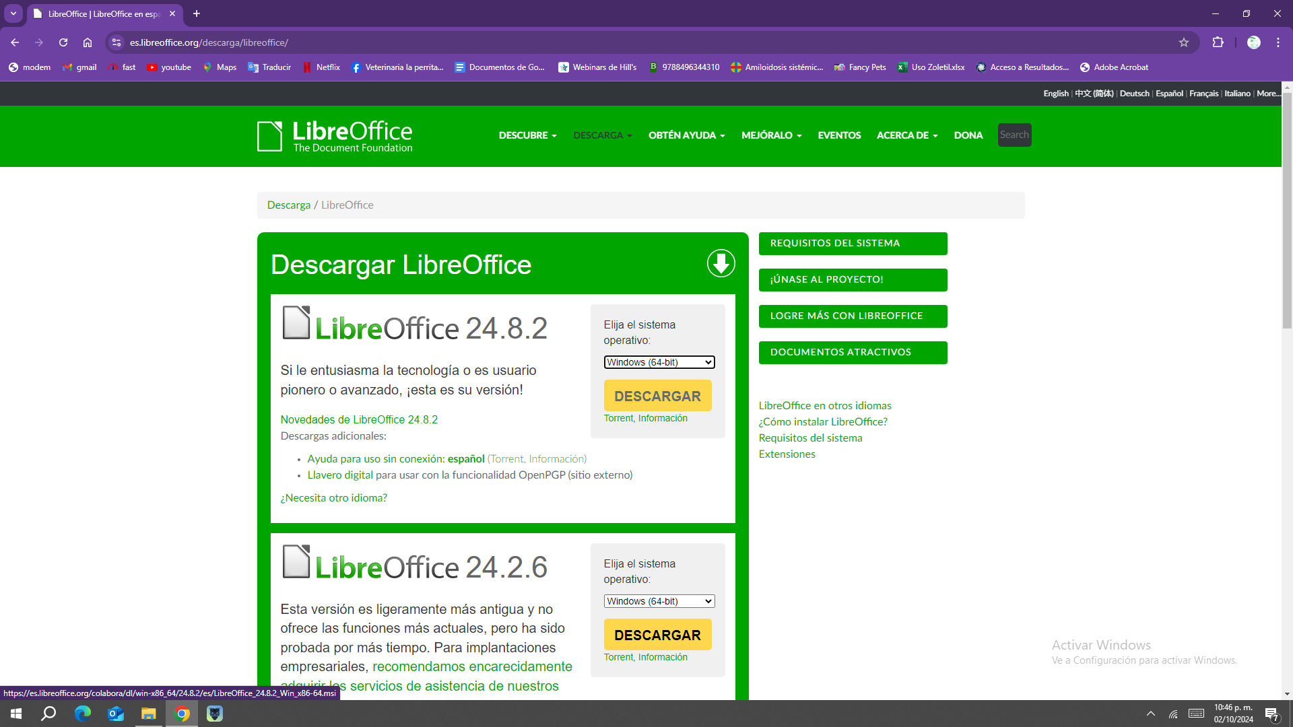Image resolution: width=1293 pixels, height=727 pixels.
Task: Open the Netflix bookmark
Action: pos(321,67)
